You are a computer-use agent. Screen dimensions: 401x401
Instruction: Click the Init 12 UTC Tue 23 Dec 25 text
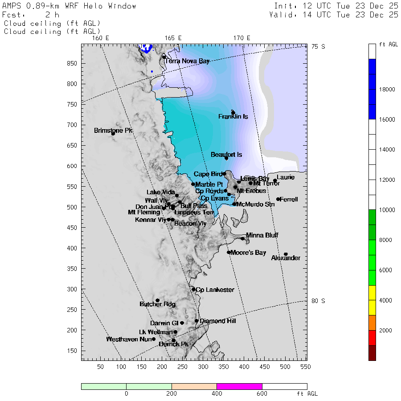(x=336, y=6)
